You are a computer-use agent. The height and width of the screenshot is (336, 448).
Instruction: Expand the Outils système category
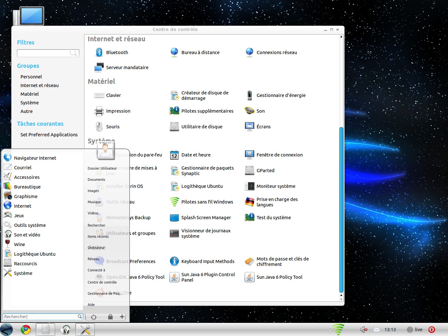30,225
